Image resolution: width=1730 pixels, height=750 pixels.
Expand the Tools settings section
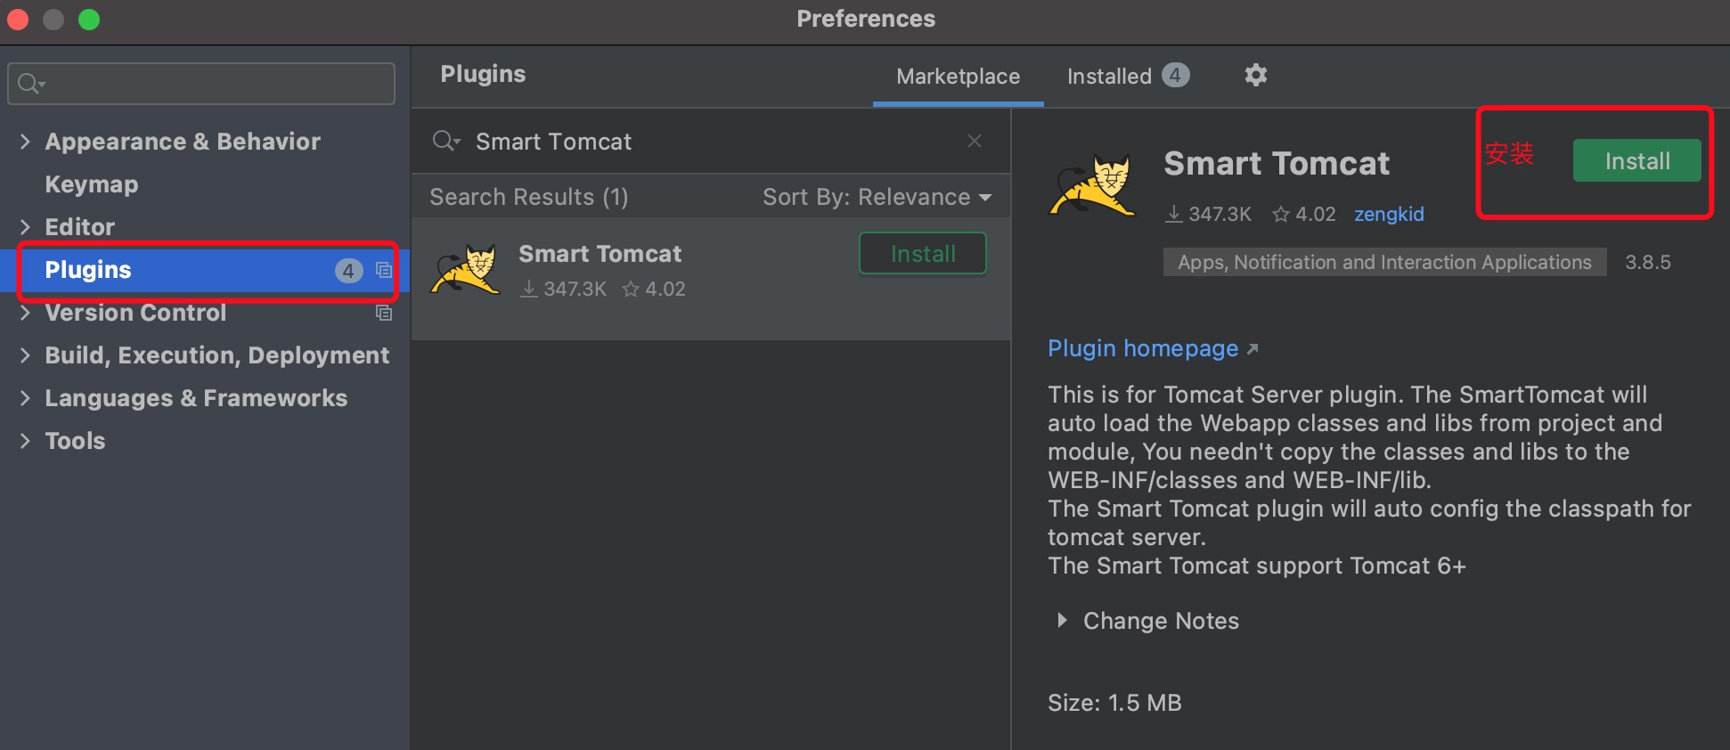[25, 441]
